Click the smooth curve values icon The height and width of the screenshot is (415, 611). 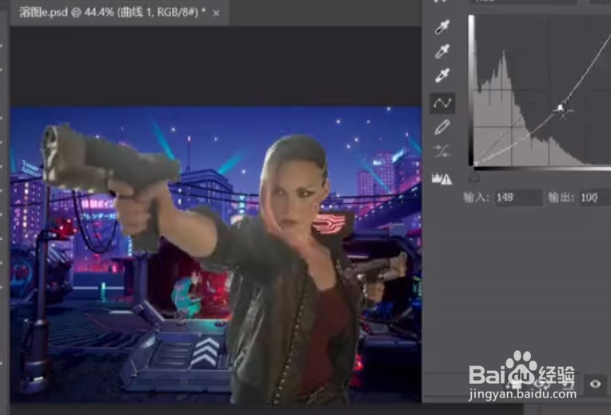coord(442,152)
